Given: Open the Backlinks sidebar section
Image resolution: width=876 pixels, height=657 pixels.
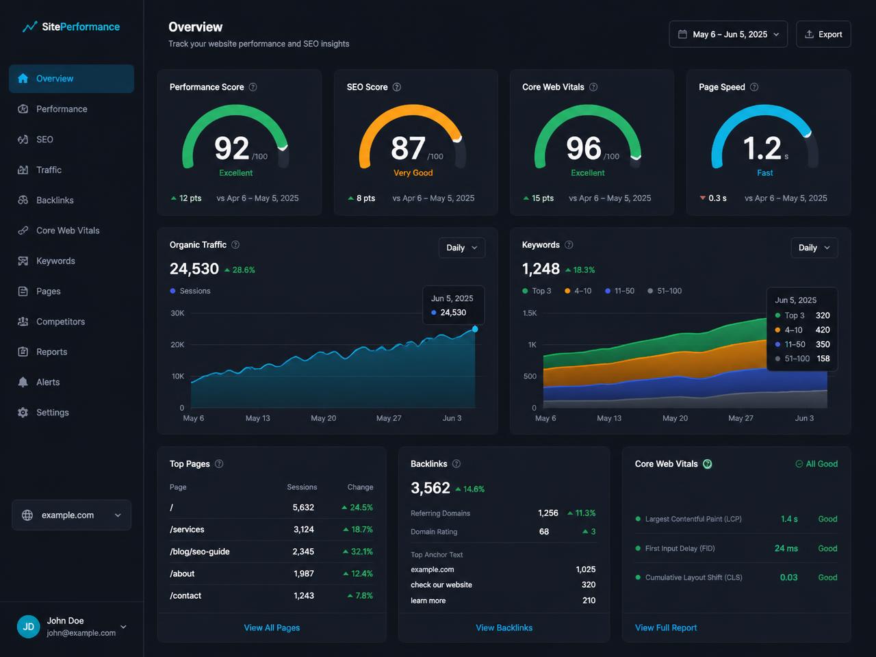Looking at the screenshot, I should pos(71,200).
